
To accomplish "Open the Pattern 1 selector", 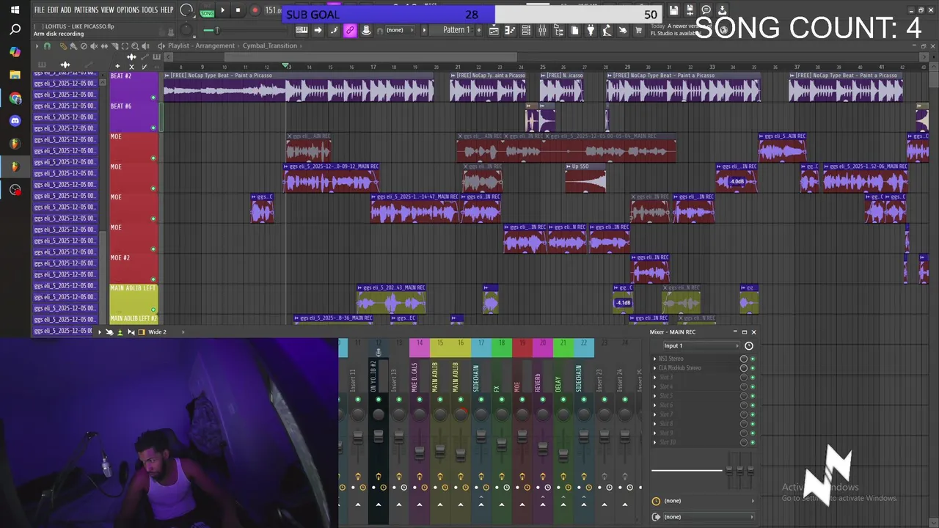I will tap(456, 30).
